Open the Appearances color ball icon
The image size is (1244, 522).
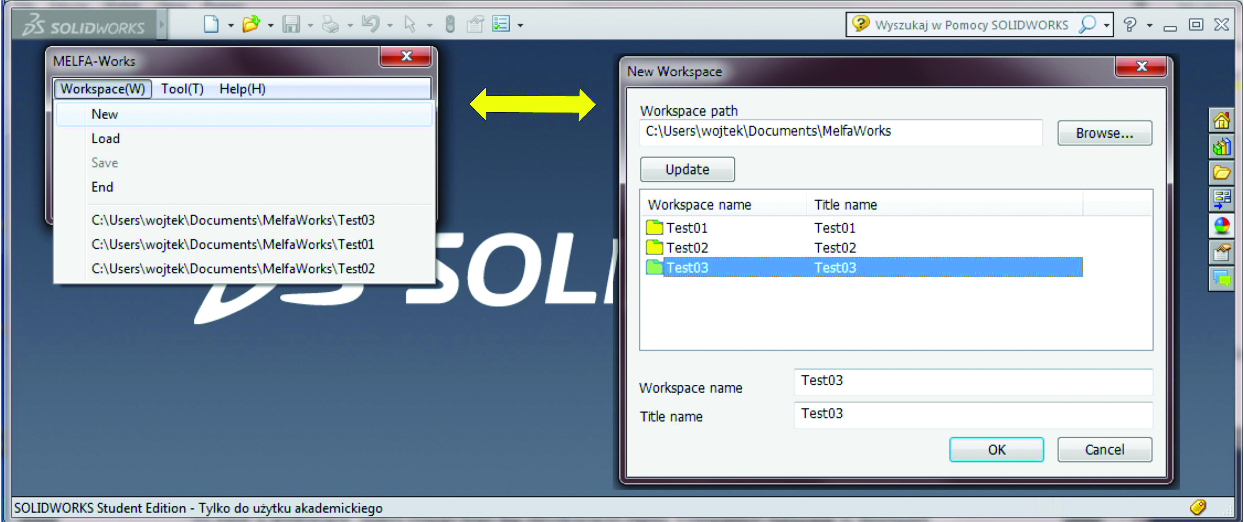(1221, 226)
